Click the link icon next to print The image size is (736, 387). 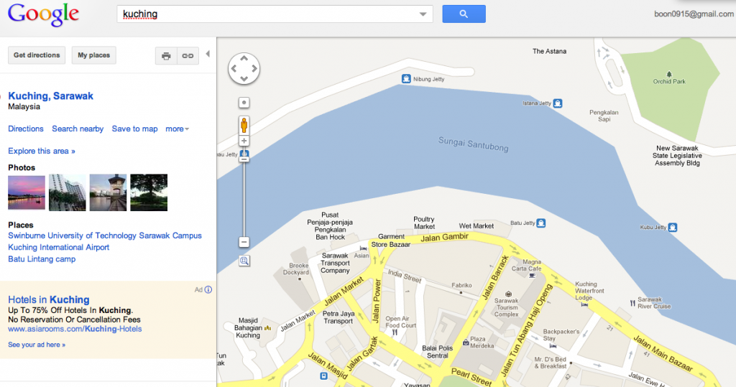tap(188, 55)
